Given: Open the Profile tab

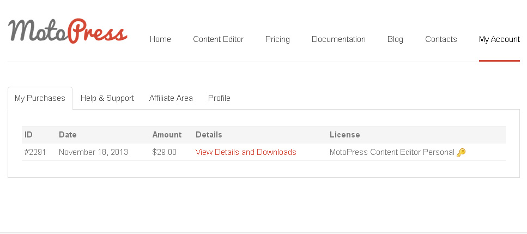Looking at the screenshot, I should [x=219, y=98].
